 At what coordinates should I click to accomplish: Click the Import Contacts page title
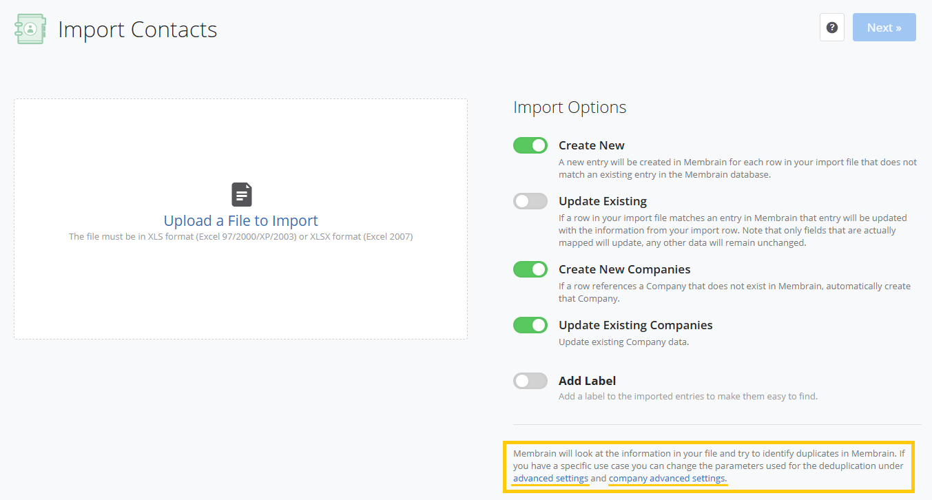138,29
